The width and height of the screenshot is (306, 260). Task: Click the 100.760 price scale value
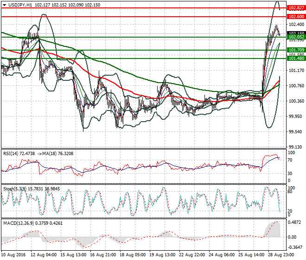click(296, 85)
